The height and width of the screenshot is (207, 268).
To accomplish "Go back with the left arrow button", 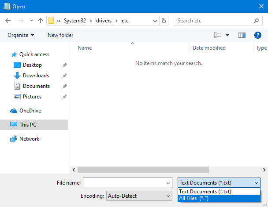I will coord(8,21).
